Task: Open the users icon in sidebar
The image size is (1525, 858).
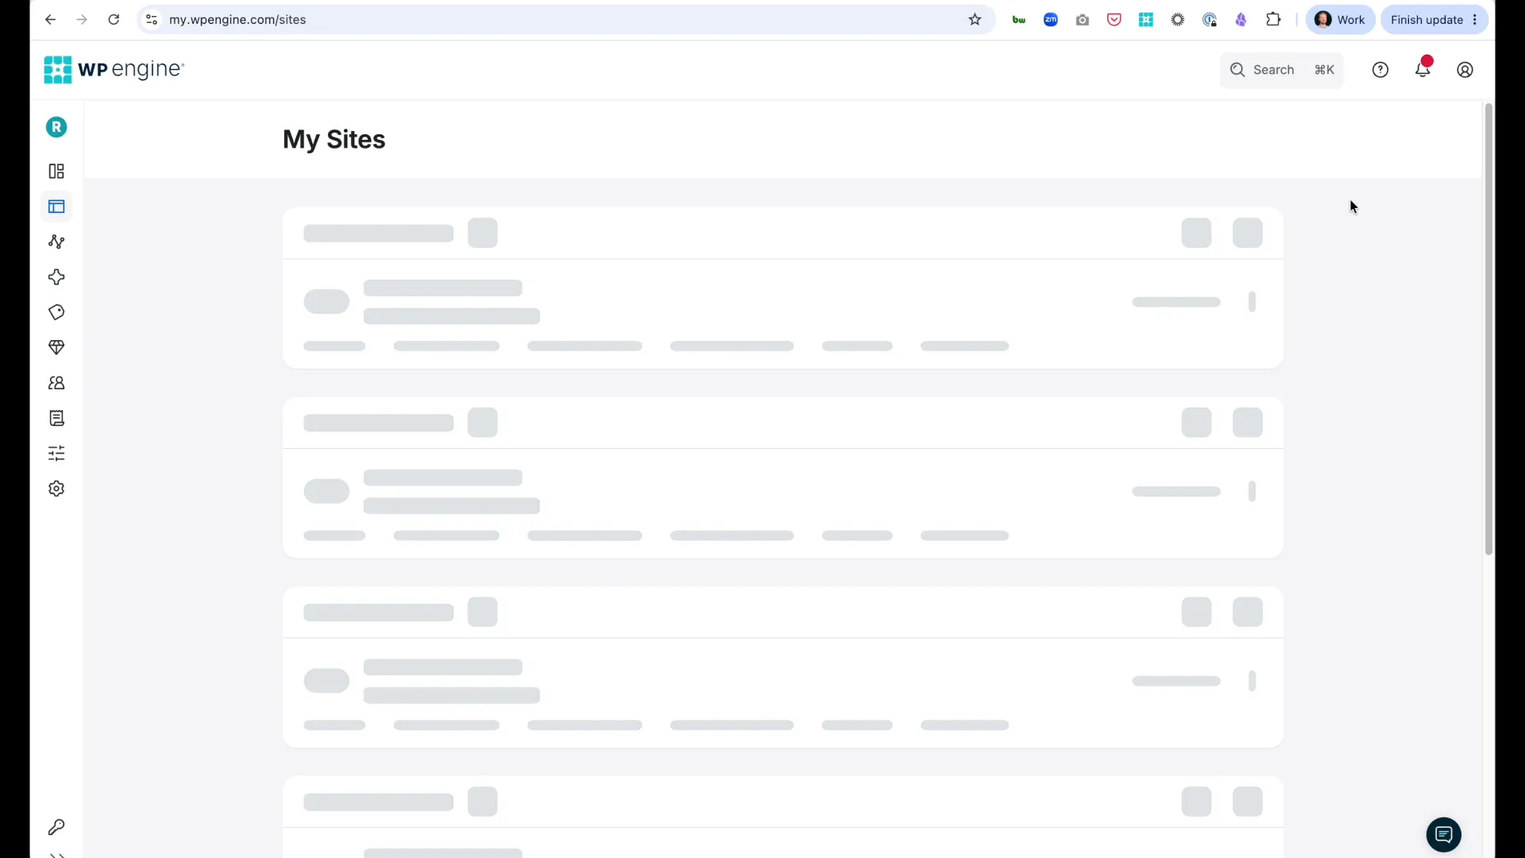Action: (56, 383)
